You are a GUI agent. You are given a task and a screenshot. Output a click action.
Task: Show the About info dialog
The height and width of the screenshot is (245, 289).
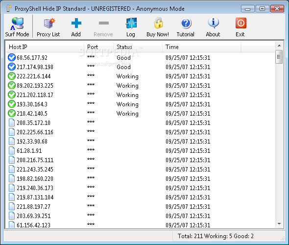click(x=213, y=23)
